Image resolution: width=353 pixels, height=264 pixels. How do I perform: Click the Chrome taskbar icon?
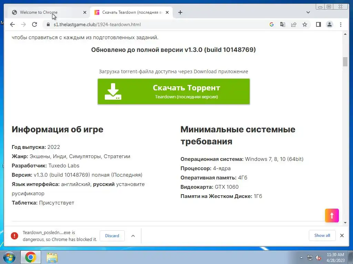[31, 257]
